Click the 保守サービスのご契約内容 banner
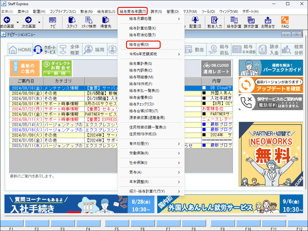The image size is (308, 231). [271, 102]
